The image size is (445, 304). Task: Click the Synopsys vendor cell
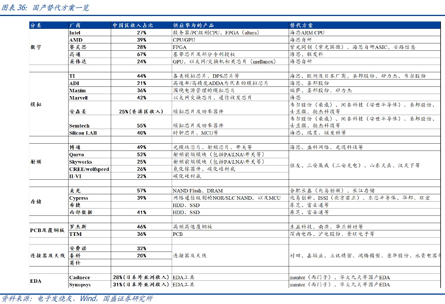90,284
